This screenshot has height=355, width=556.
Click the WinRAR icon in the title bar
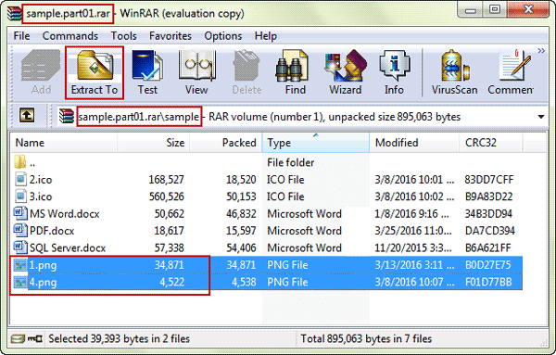(x=15, y=14)
